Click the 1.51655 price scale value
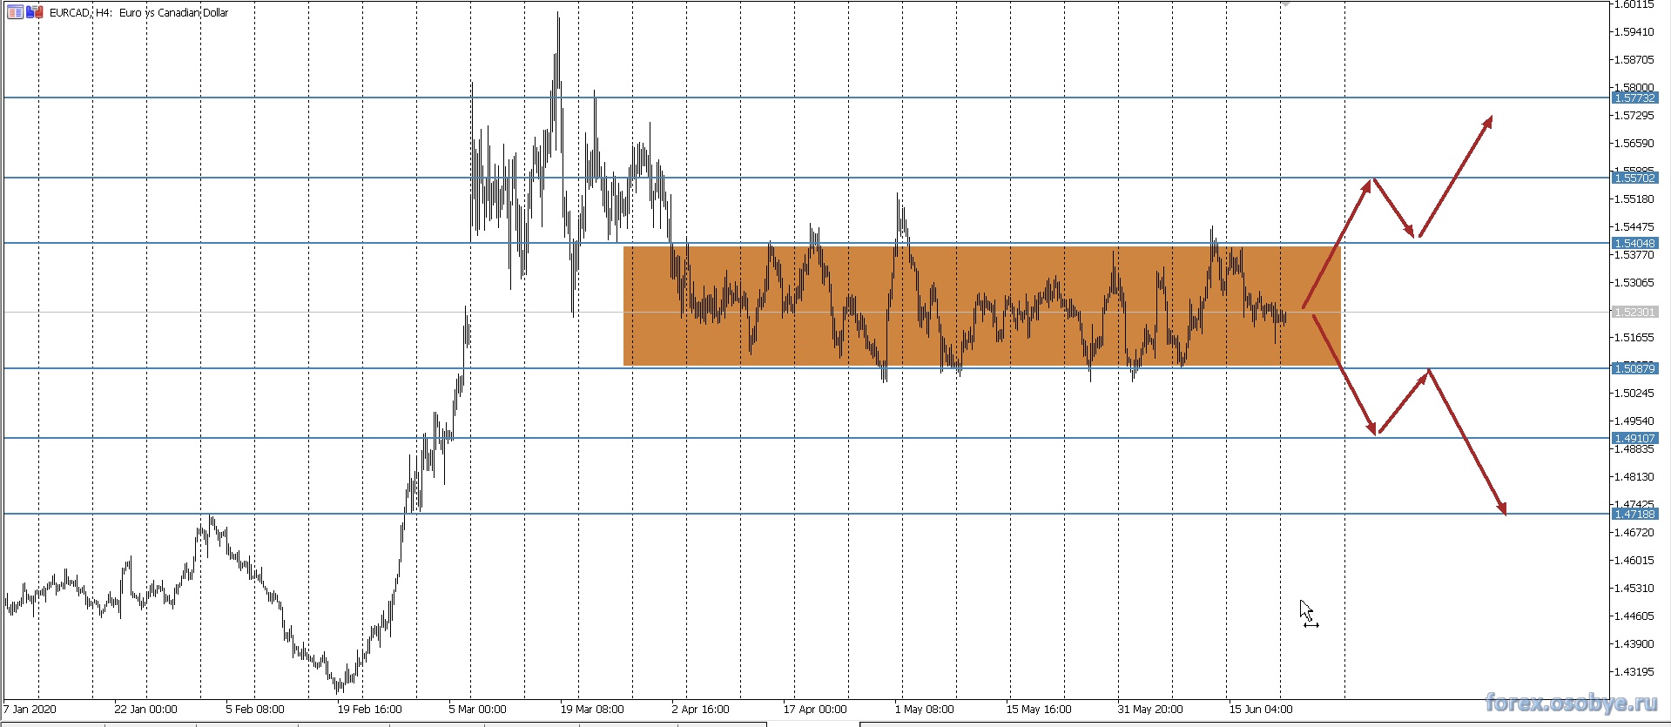 (x=1634, y=337)
